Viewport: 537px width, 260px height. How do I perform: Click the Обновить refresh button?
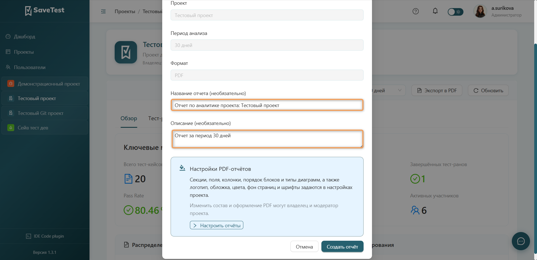(x=488, y=90)
